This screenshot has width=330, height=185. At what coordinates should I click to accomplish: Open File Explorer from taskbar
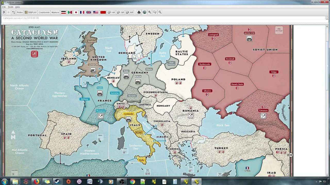pyautogui.click(x=15, y=182)
